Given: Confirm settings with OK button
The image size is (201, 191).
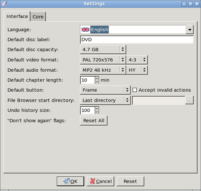Looking at the screenshot, I should coord(71,181).
